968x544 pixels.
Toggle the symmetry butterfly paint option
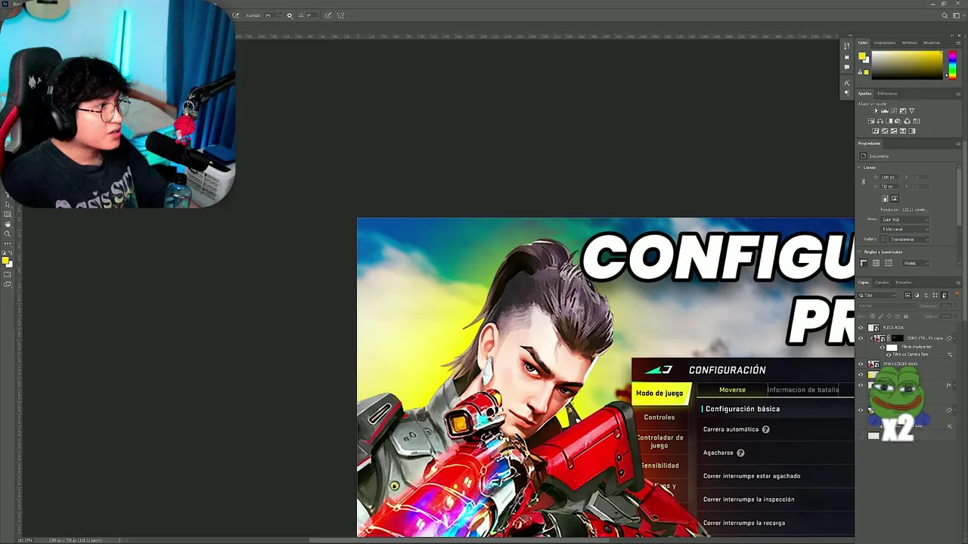point(340,15)
